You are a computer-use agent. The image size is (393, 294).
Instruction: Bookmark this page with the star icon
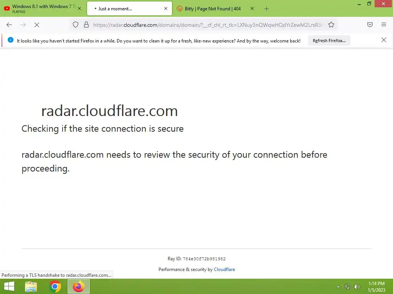tap(331, 24)
